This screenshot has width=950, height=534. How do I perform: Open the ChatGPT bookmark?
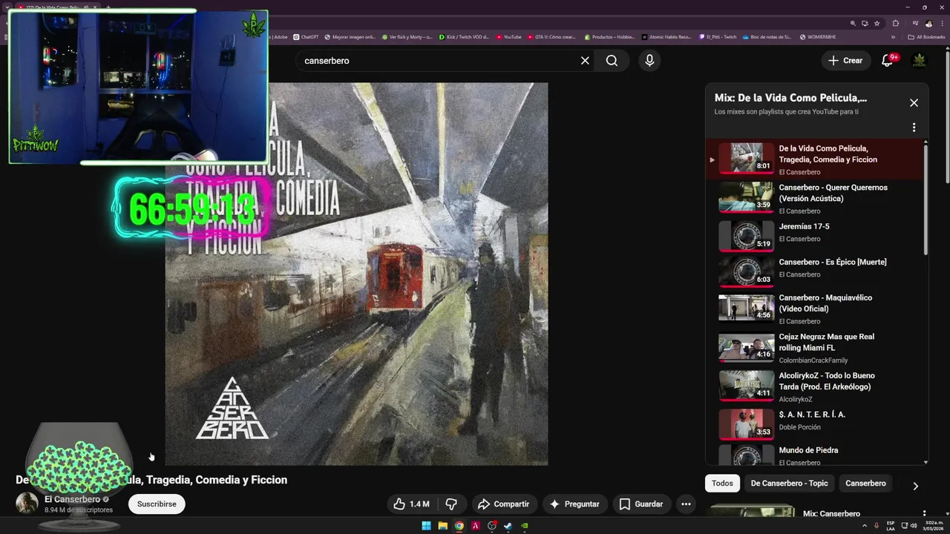tap(306, 37)
